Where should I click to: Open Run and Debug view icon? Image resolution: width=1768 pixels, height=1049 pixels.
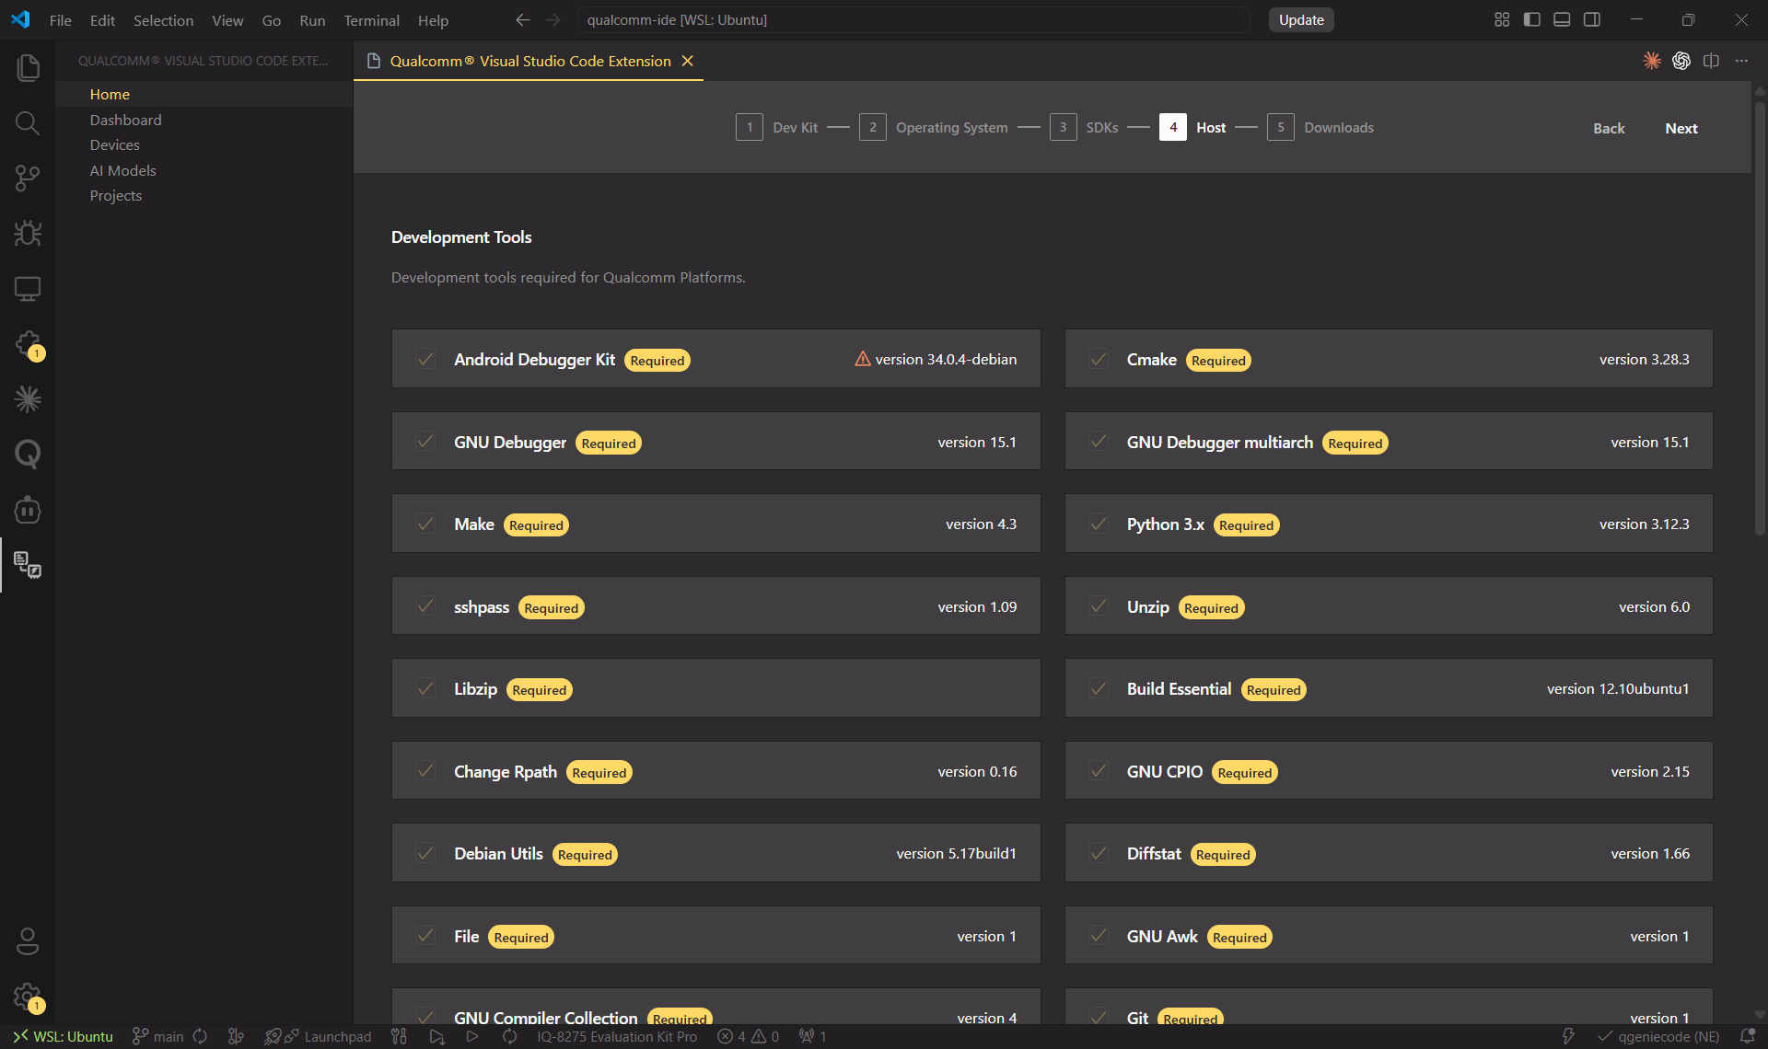coord(28,233)
